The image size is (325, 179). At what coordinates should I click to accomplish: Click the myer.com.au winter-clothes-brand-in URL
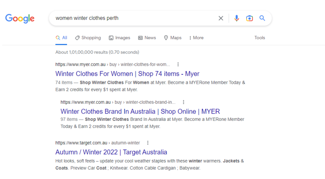point(118,102)
